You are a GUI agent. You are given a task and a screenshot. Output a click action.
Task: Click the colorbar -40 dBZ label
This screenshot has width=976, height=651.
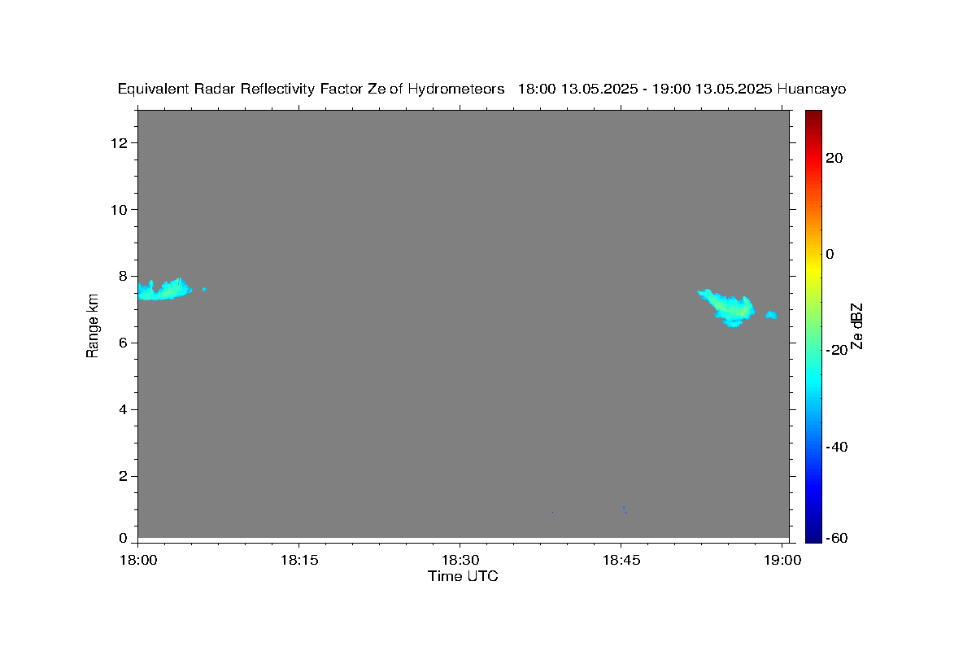836,447
